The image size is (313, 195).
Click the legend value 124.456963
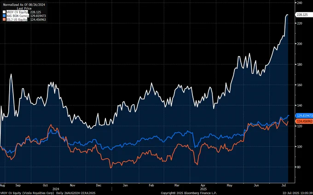pos(38,19)
